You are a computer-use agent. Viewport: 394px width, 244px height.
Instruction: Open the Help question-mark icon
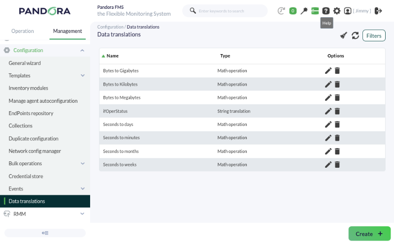coord(326,11)
